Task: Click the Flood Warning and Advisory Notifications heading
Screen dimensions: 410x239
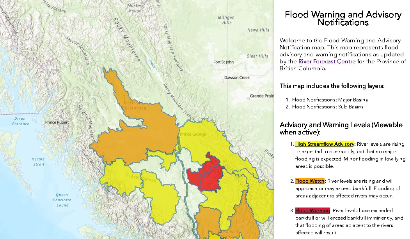Action: (x=343, y=18)
